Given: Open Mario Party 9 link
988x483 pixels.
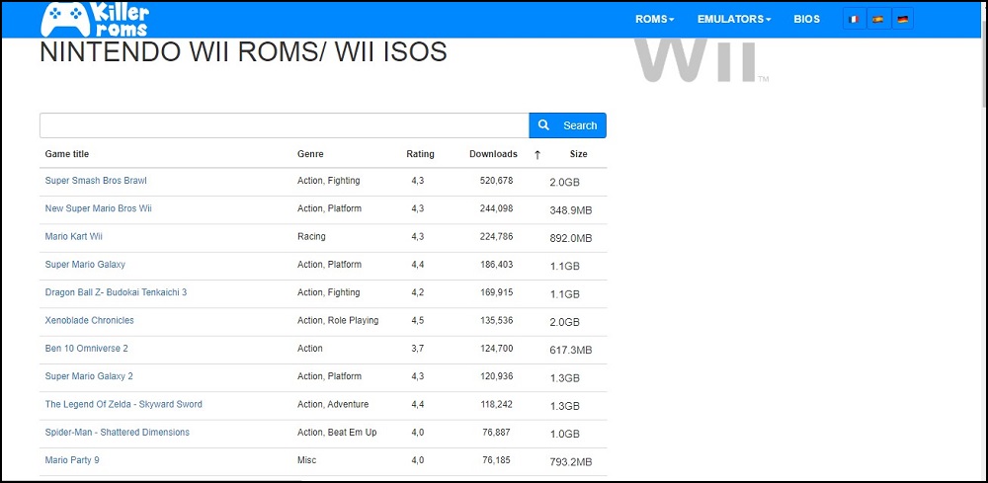Looking at the screenshot, I should click(72, 459).
